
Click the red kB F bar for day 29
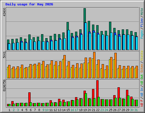pyautogui.click(x=127, y=93)
